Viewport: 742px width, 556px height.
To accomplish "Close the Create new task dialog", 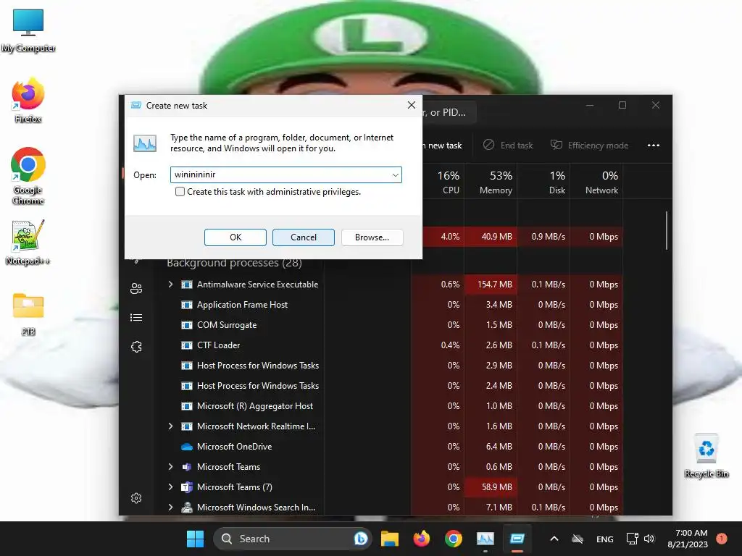I will [412, 105].
